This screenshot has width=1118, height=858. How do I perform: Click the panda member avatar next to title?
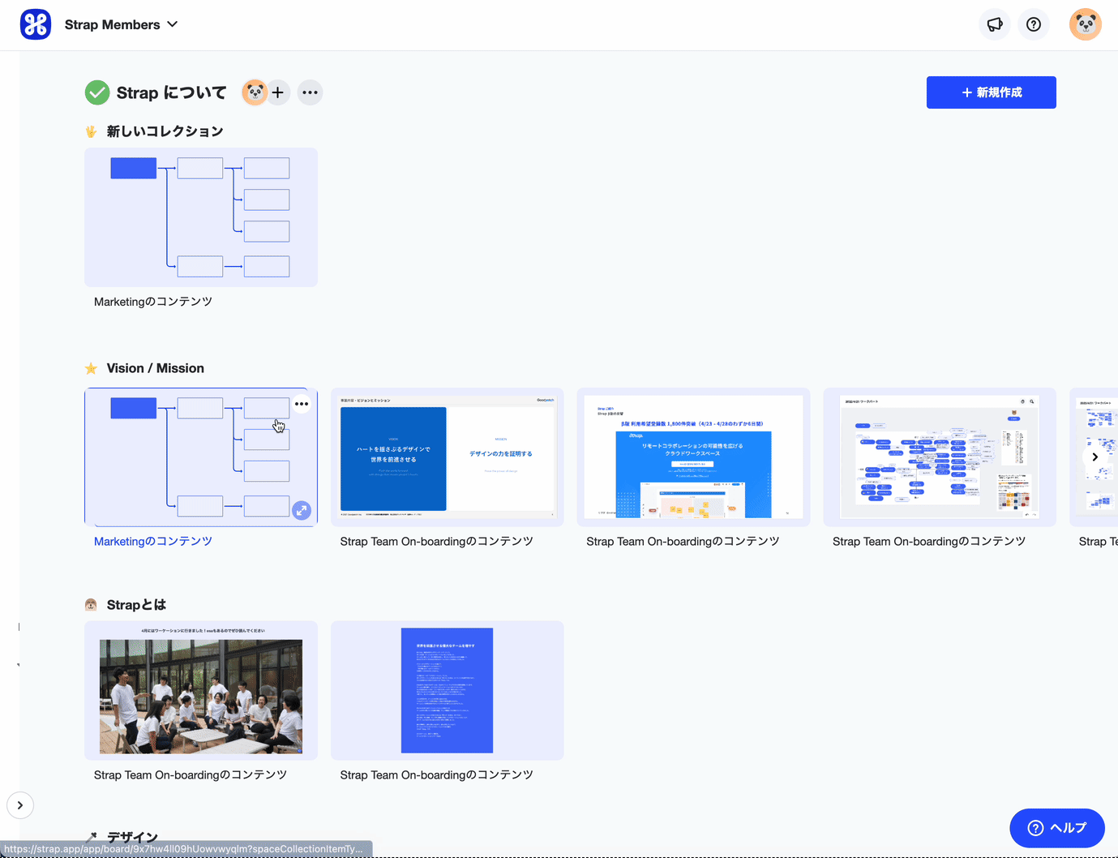click(255, 92)
